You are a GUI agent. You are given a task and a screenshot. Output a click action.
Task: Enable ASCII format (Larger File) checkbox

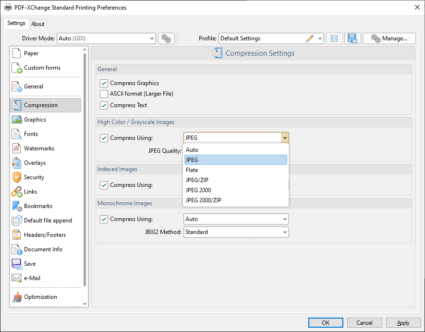coord(104,94)
